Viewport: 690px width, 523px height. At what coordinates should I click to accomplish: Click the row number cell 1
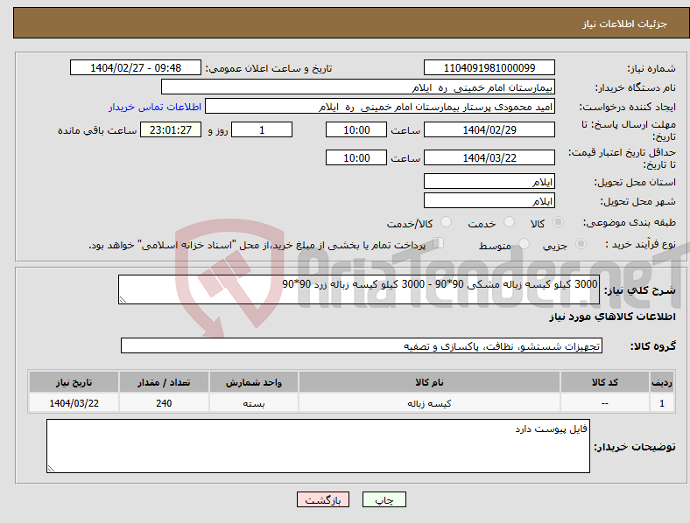tap(662, 402)
